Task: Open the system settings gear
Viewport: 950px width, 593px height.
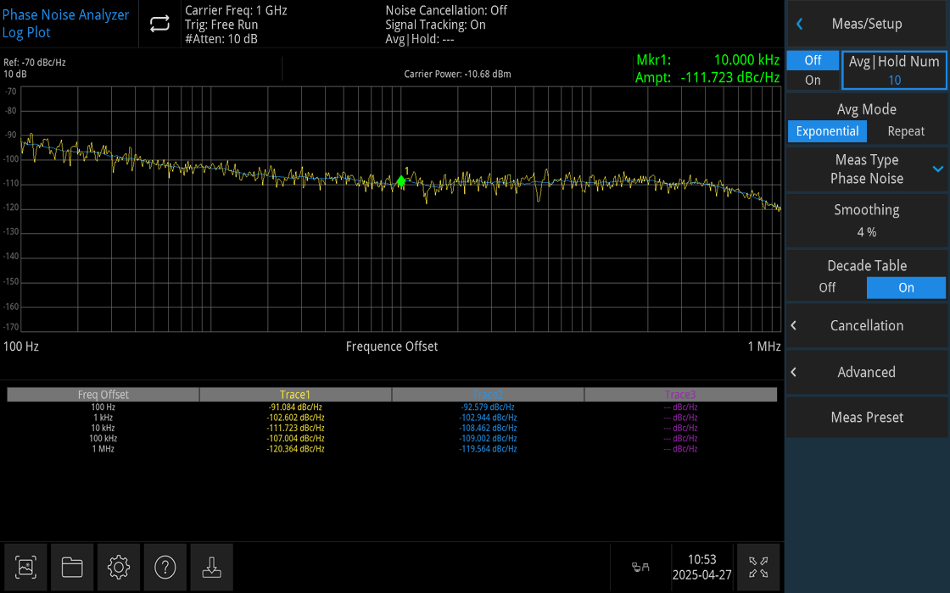Action: coord(118,567)
